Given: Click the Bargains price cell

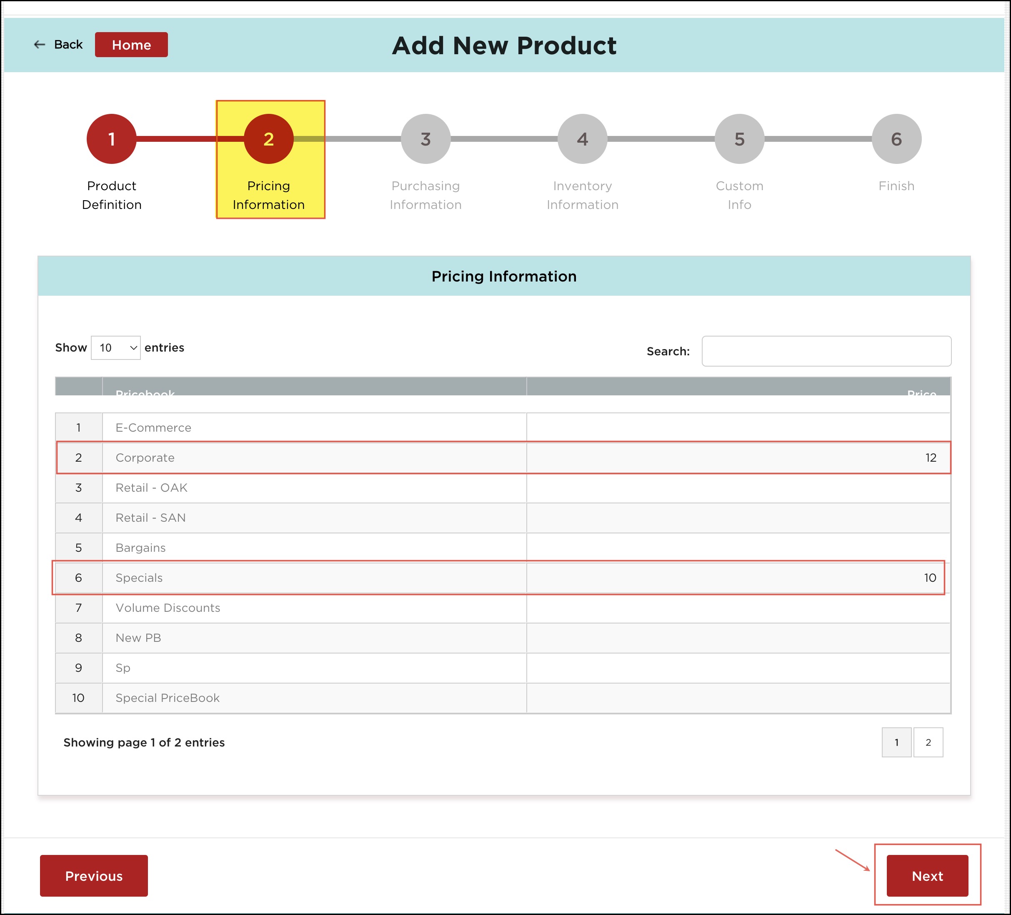Looking at the screenshot, I should 738,548.
